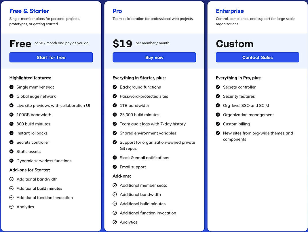Image resolution: width=308 pixels, height=232 pixels.
Task: Click the "$19" price in Pro plan
Action: [x=122, y=43]
